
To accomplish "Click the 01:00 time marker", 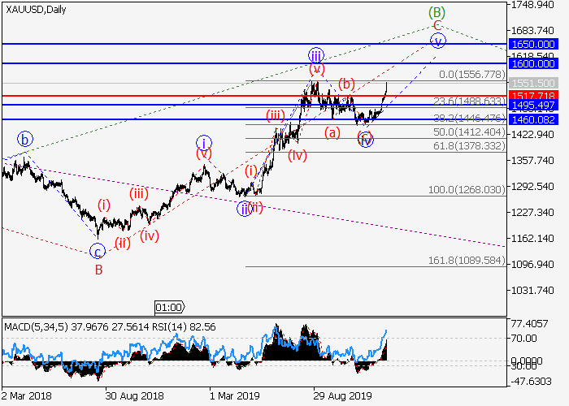I will (170, 307).
